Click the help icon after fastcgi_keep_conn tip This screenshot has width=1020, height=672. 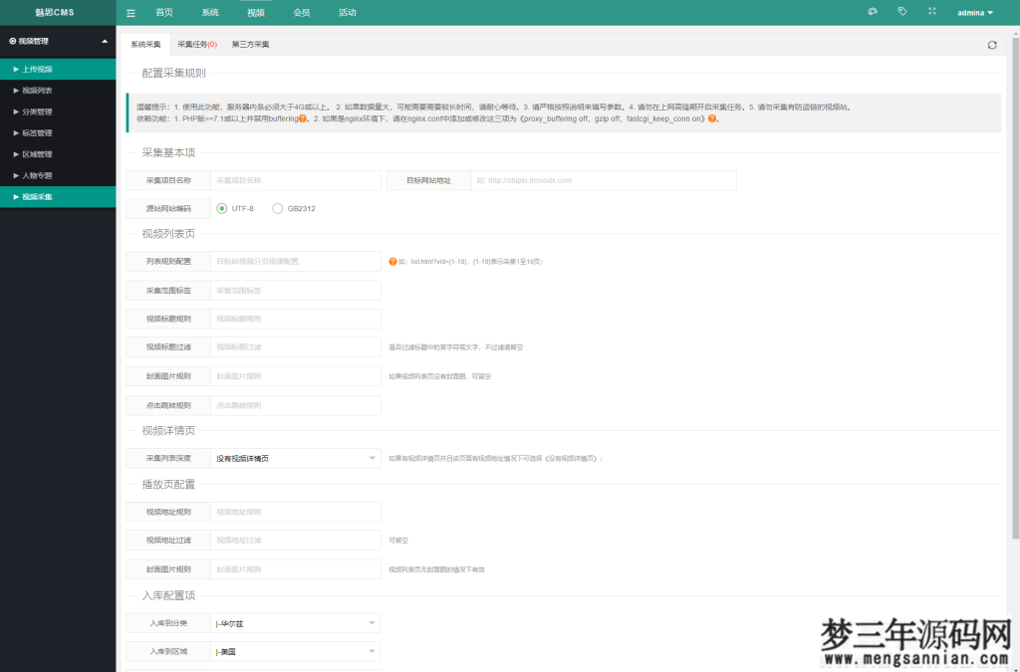click(x=712, y=121)
